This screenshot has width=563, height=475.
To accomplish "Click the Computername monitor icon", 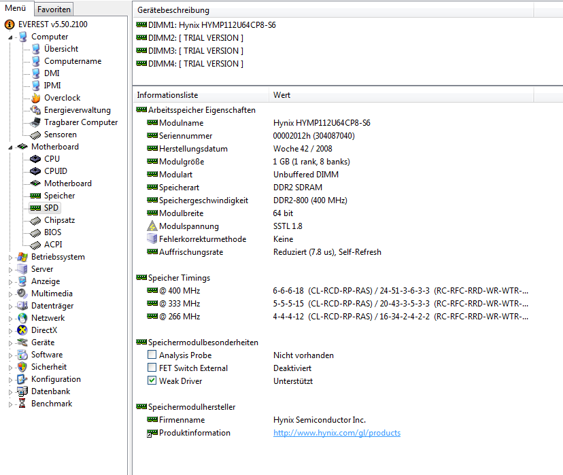I will pyautogui.click(x=35, y=61).
